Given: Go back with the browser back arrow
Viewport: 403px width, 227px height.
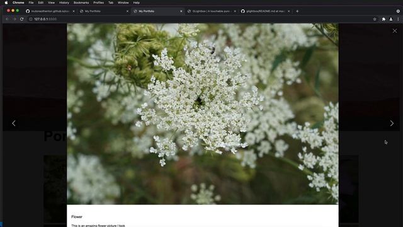Looking at the screenshot, I should 7,19.
